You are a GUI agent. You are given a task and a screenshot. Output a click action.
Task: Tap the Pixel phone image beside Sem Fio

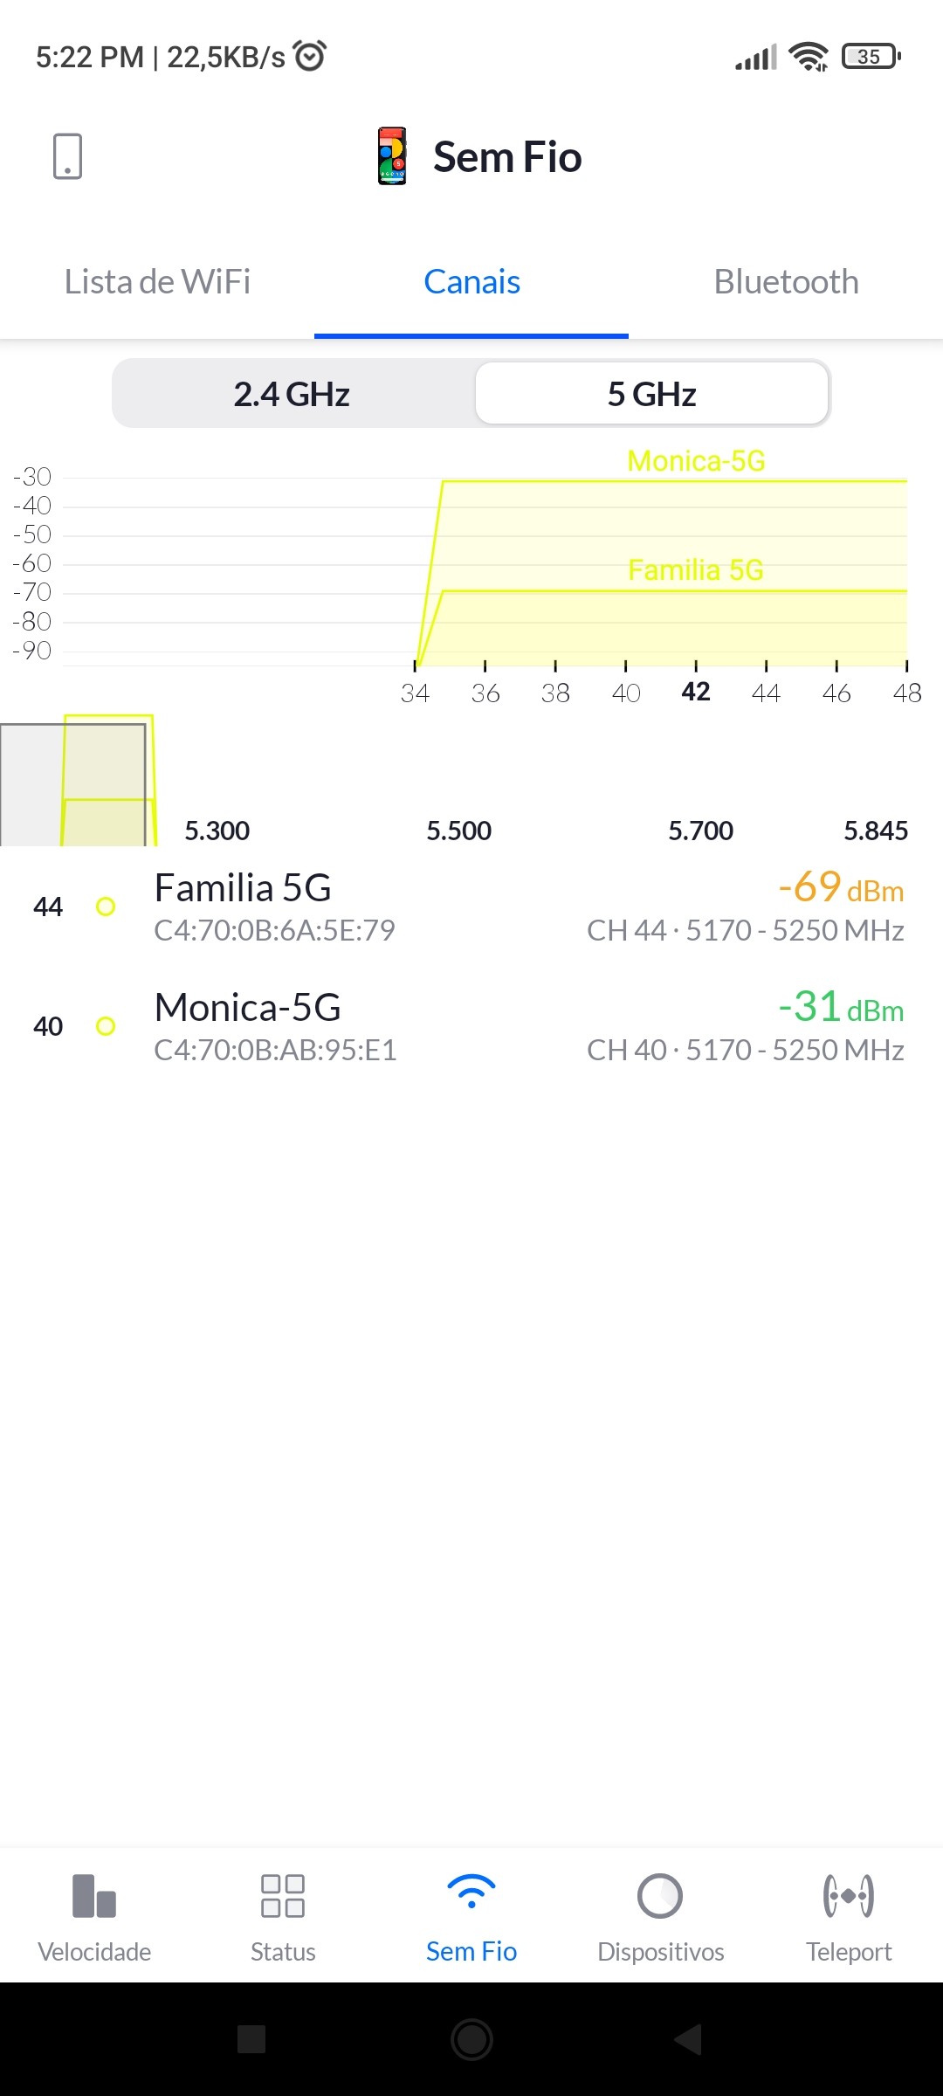[x=392, y=156]
